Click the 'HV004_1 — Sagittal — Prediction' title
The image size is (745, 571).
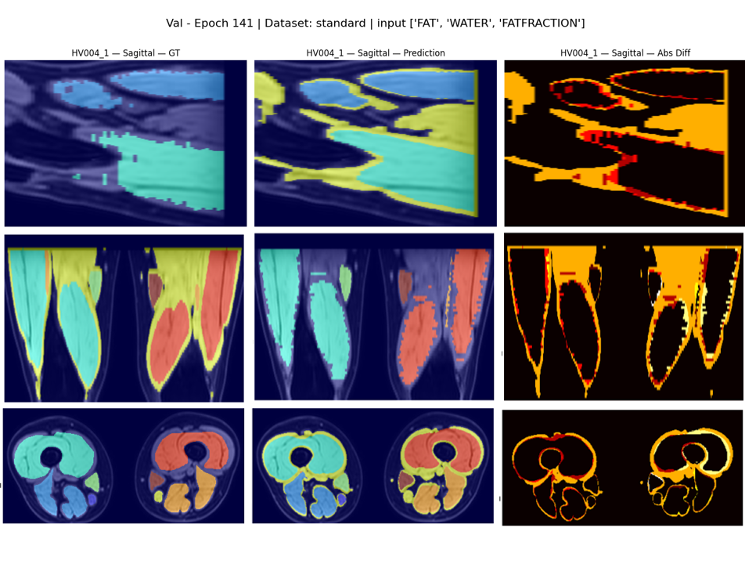coord(376,52)
